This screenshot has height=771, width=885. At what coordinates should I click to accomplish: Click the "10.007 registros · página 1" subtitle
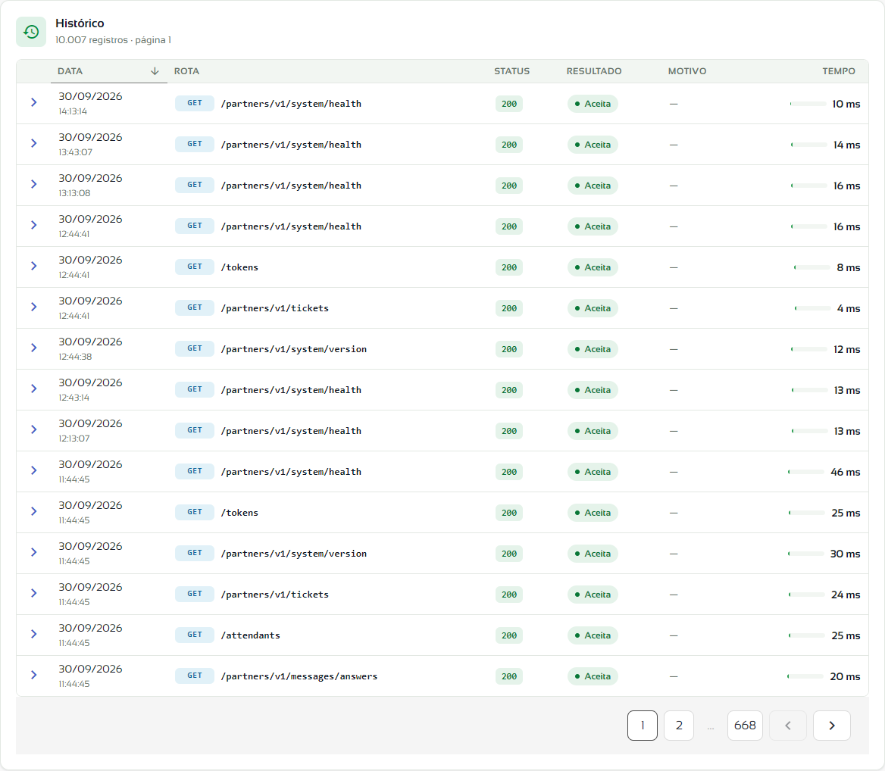click(113, 40)
